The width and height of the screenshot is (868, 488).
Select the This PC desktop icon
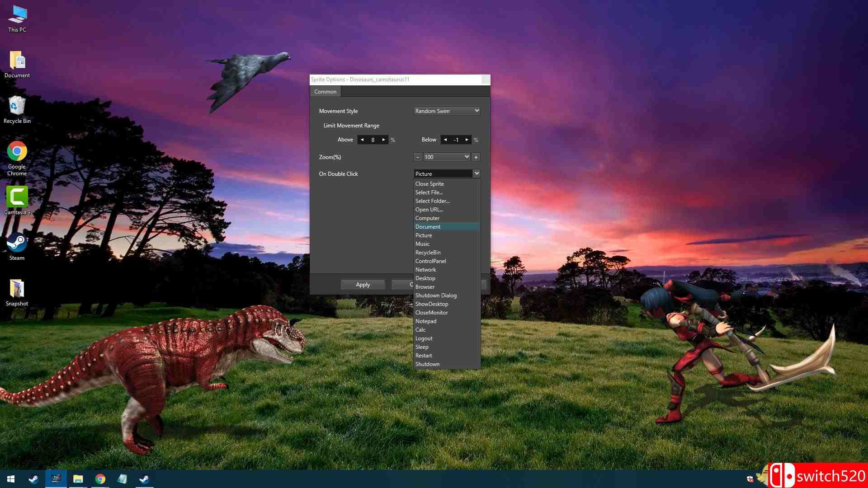click(17, 15)
